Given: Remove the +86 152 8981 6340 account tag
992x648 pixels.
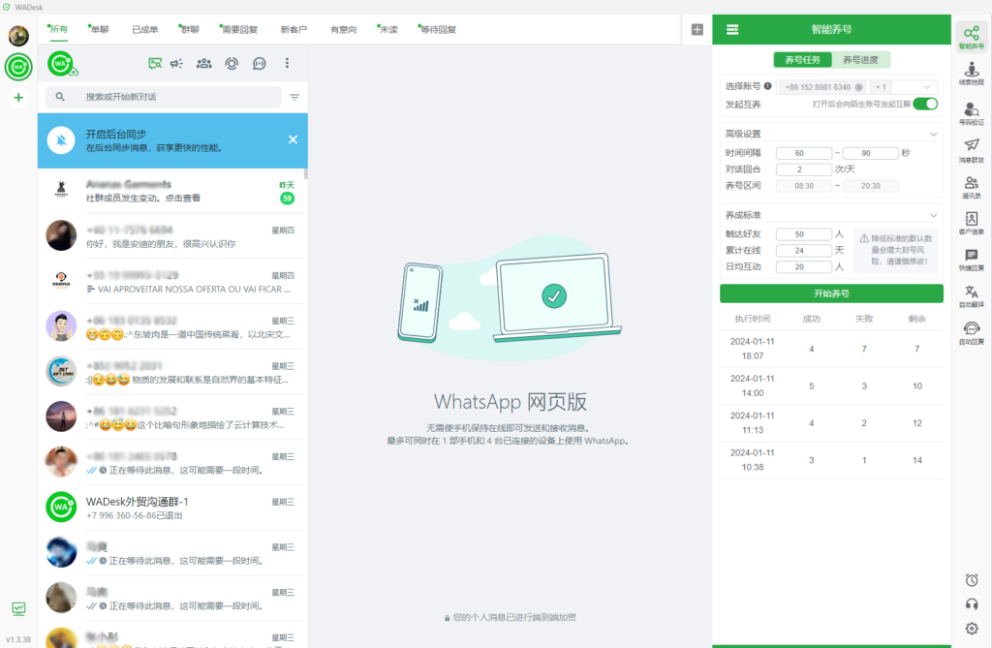Looking at the screenshot, I should [x=858, y=87].
